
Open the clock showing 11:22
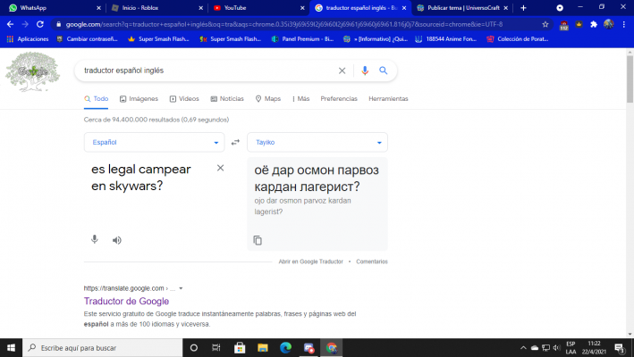pos(594,348)
